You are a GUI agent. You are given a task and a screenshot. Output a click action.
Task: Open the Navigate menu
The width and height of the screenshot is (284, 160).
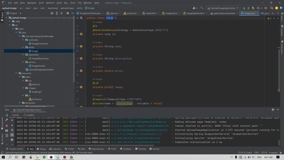pos(32,3)
